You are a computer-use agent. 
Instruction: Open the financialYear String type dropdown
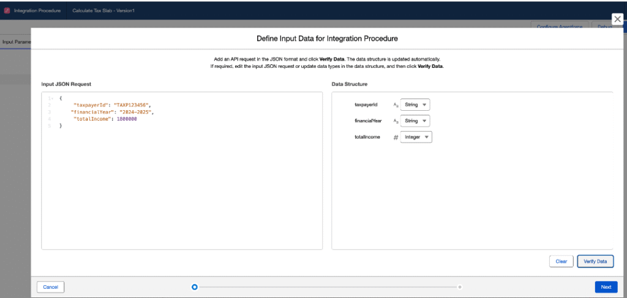(415, 121)
